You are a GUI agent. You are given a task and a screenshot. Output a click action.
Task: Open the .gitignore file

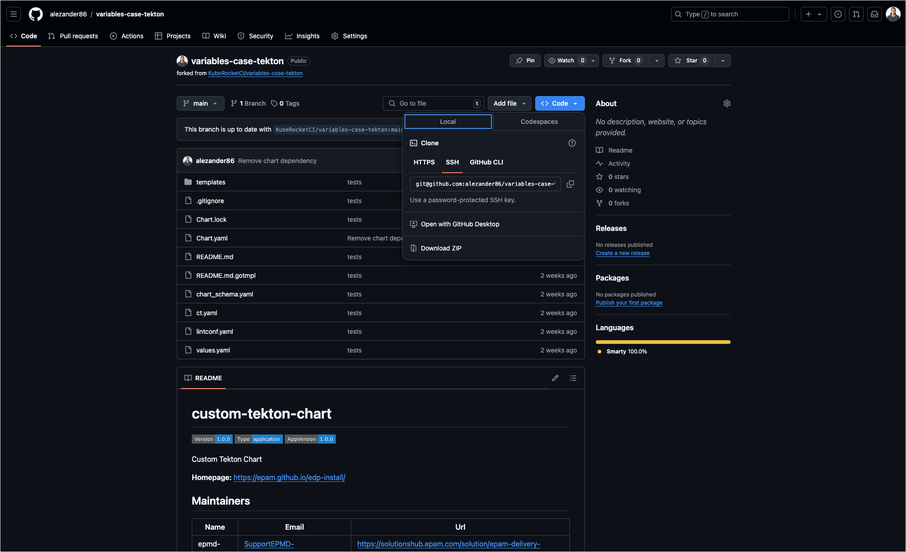210,201
